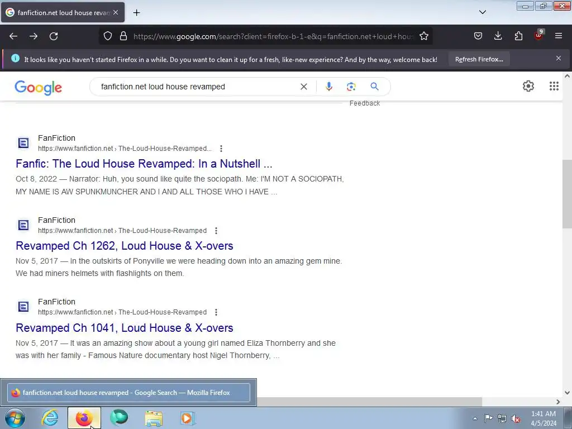
Task: Open the Google apps grid
Action: 554,86
